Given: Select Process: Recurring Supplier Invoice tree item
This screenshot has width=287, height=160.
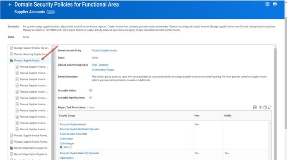Looking at the screenshot, I should (31, 54).
